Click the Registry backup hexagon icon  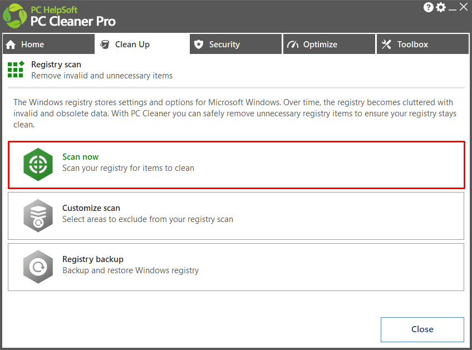click(38, 267)
